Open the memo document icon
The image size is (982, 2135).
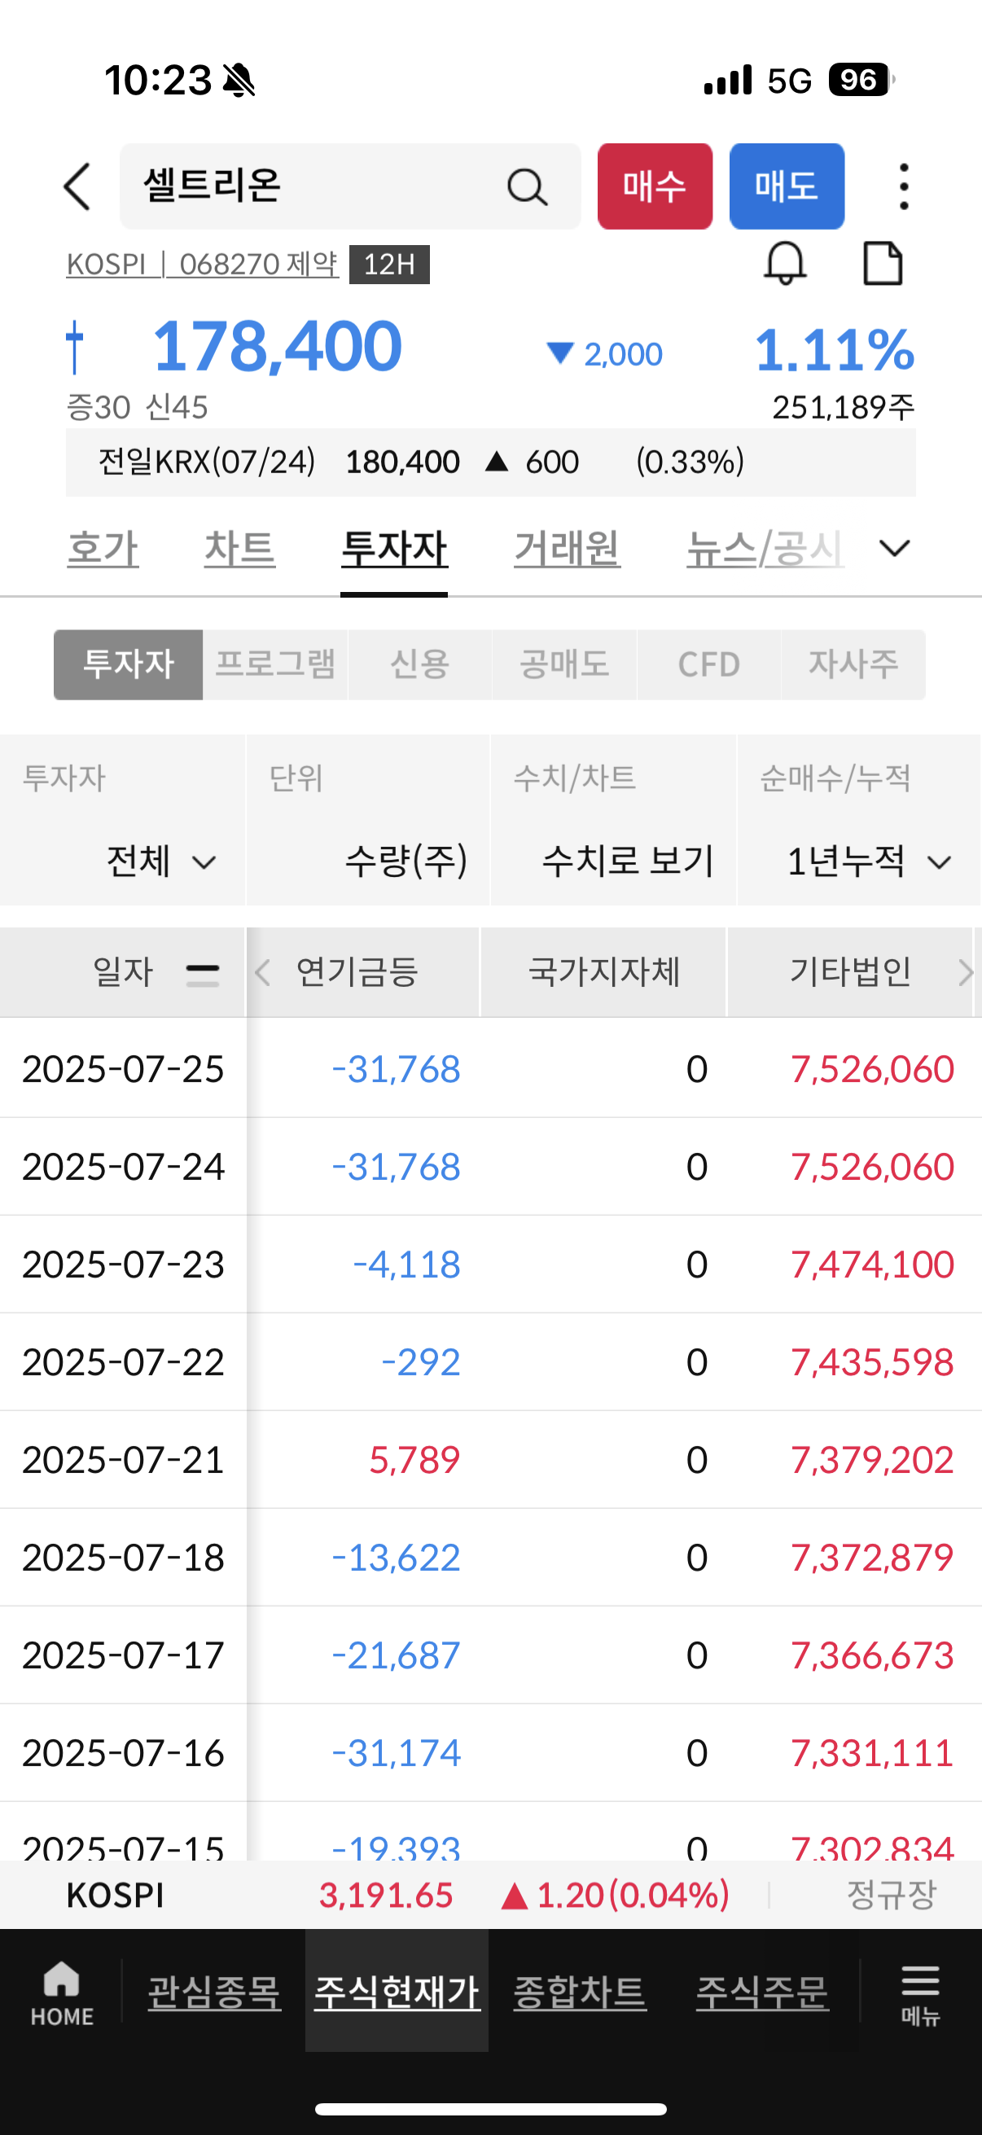(x=883, y=264)
